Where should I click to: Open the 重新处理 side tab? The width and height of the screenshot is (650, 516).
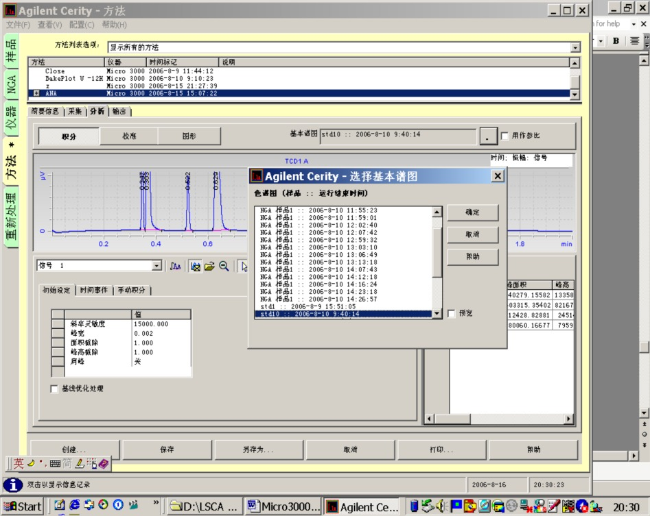pyautogui.click(x=11, y=217)
